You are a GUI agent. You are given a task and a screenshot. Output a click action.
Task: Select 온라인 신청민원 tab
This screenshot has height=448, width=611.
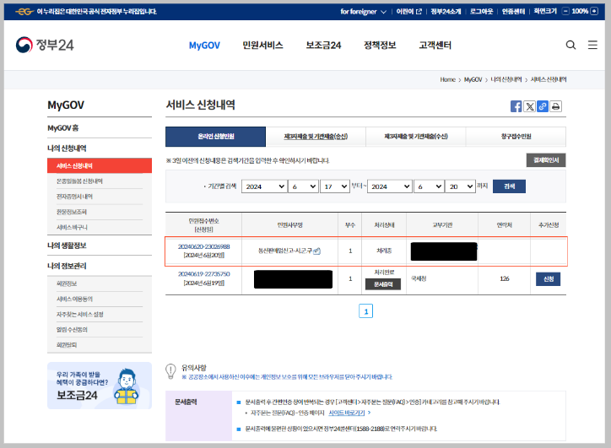(215, 137)
